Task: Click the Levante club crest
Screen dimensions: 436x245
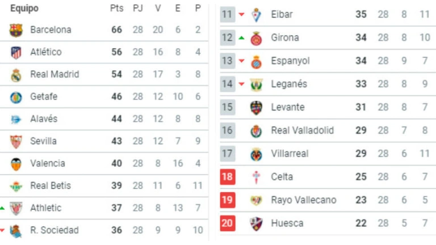Action: [x=257, y=107]
